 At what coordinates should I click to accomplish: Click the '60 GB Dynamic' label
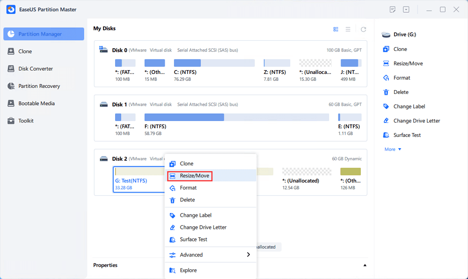(347, 158)
